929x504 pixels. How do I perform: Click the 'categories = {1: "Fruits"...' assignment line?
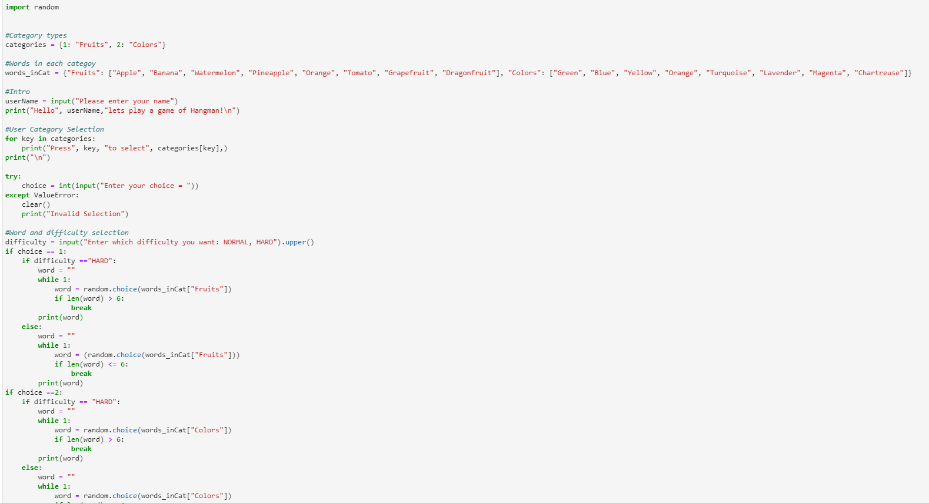tap(85, 45)
